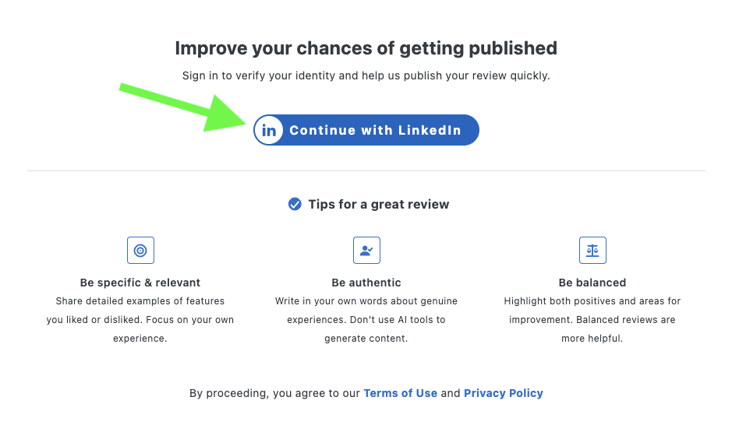Click the verified person icon
This screenshot has height=432, width=732.
pos(366,251)
